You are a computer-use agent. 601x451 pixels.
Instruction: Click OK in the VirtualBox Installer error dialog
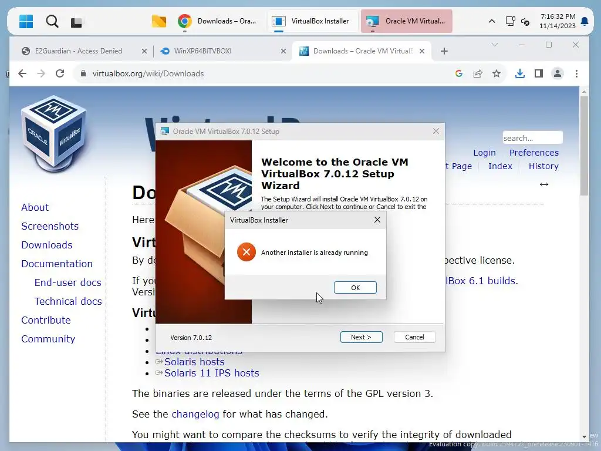click(355, 287)
